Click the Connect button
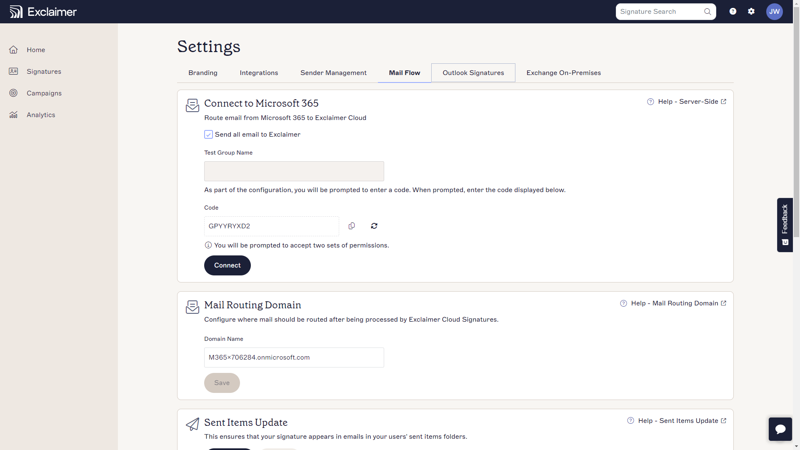The image size is (800, 450). (227, 265)
